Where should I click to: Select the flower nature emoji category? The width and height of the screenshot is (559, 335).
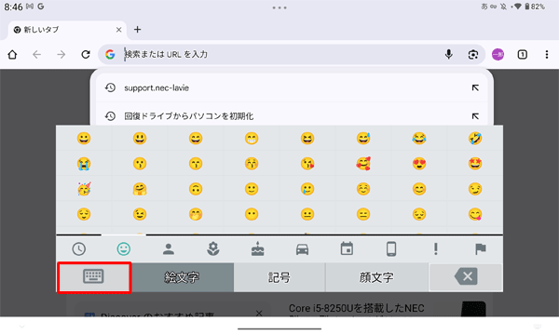213,248
